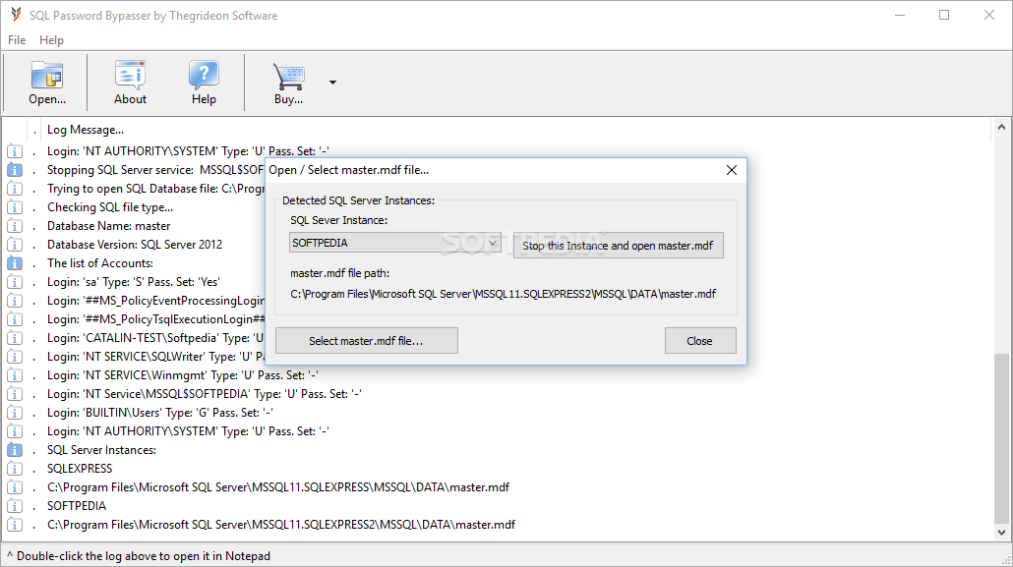Close the Open / Select master.mdf dialog

point(732,170)
